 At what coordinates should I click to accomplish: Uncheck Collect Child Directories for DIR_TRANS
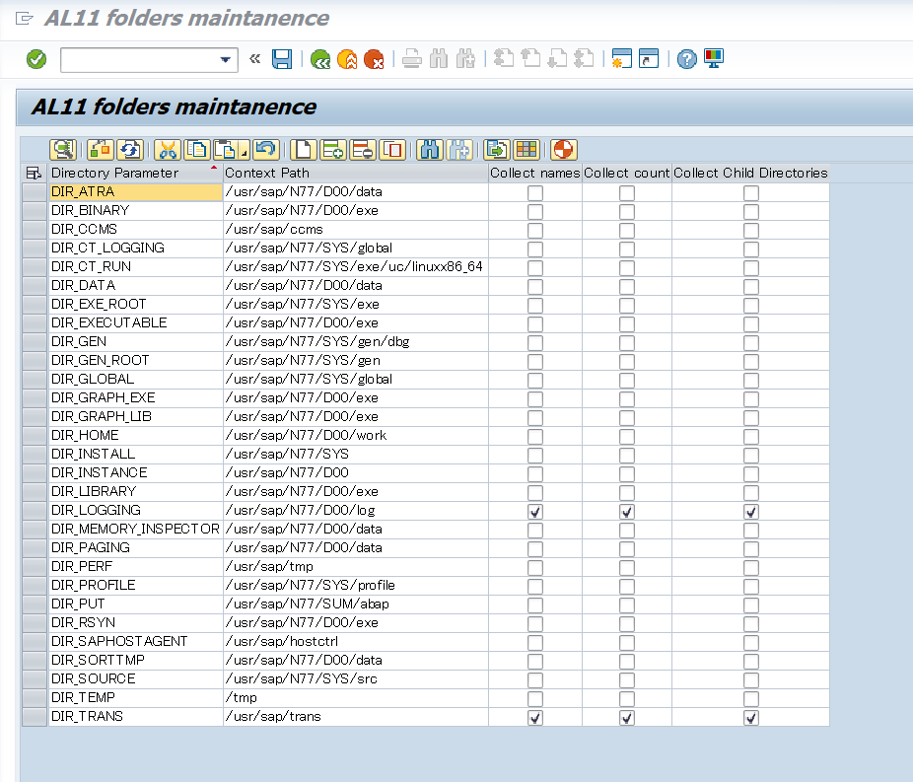751,718
